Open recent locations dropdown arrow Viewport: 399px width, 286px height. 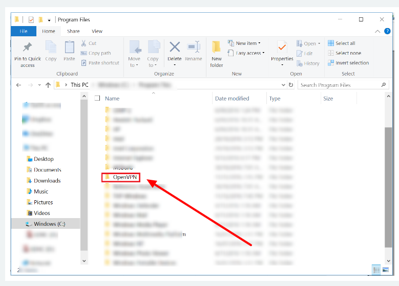click(39, 85)
